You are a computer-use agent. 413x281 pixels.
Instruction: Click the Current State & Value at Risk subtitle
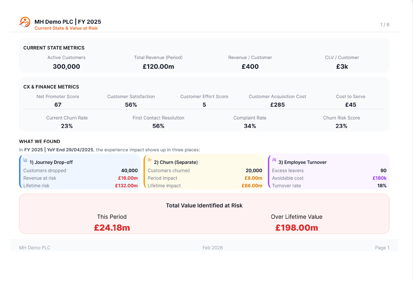click(66, 28)
